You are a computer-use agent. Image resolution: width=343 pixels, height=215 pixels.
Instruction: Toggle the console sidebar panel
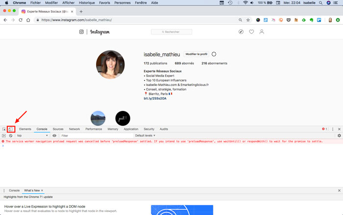pos(4,135)
